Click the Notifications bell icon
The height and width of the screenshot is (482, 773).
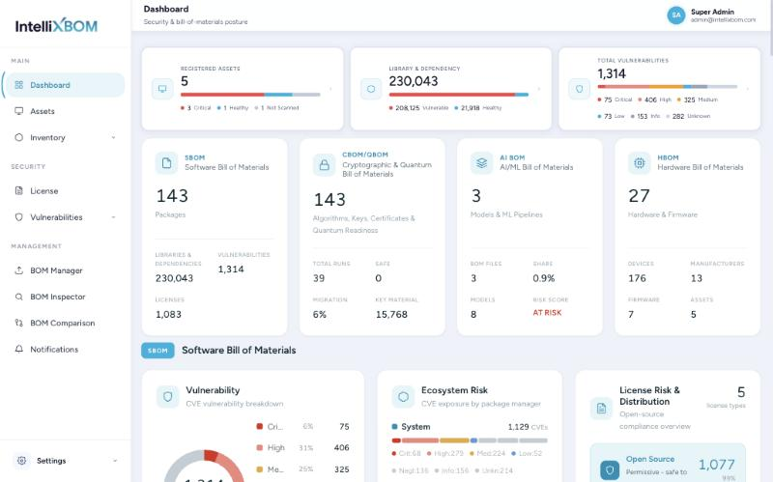click(18, 349)
